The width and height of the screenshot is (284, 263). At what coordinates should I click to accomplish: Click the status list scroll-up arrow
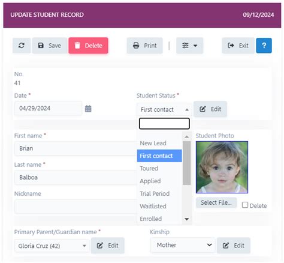tap(186, 137)
